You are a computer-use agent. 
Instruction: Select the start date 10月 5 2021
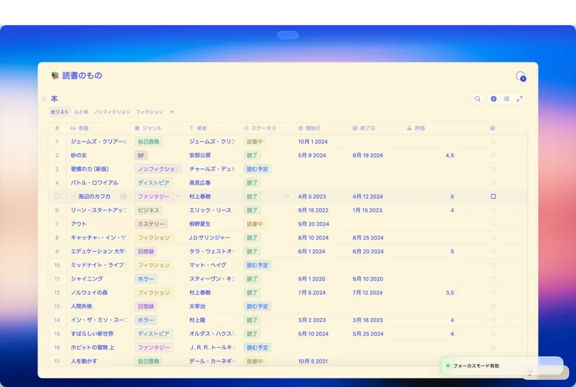(313, 361)
